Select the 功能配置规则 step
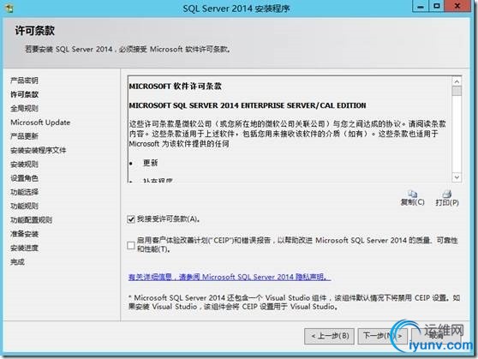 (32, 220)
